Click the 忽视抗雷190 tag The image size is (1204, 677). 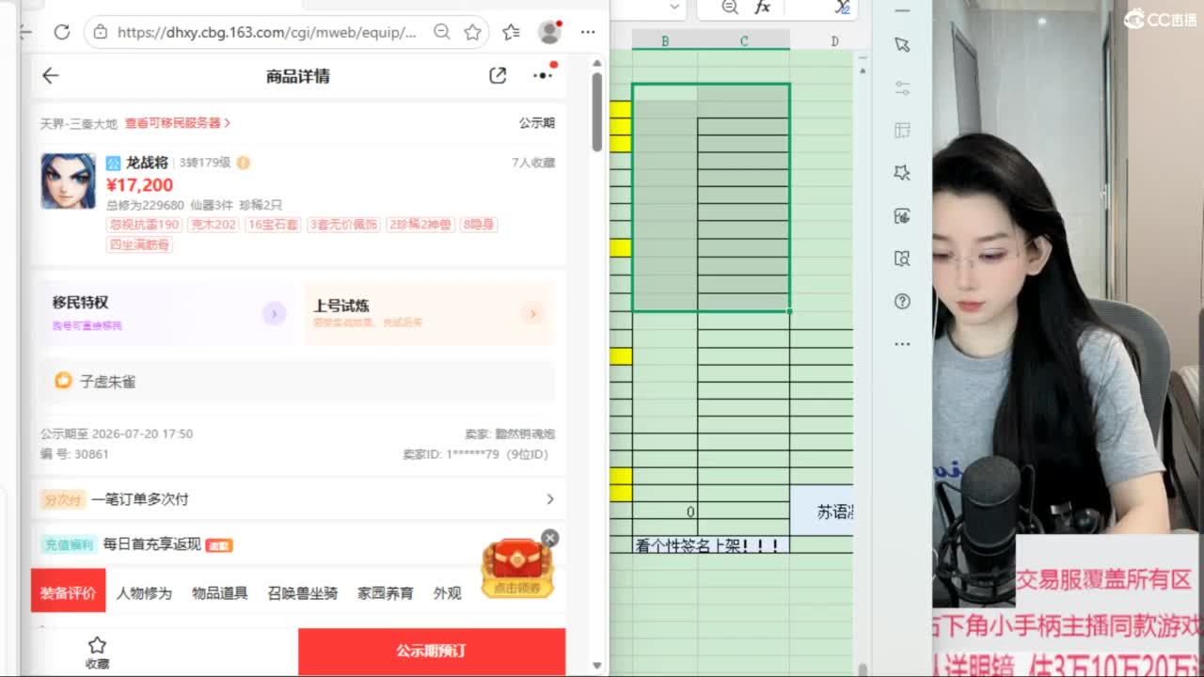point(144,225)
